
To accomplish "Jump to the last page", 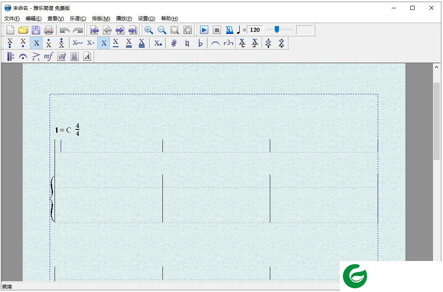I will click(x=133, y=30).
